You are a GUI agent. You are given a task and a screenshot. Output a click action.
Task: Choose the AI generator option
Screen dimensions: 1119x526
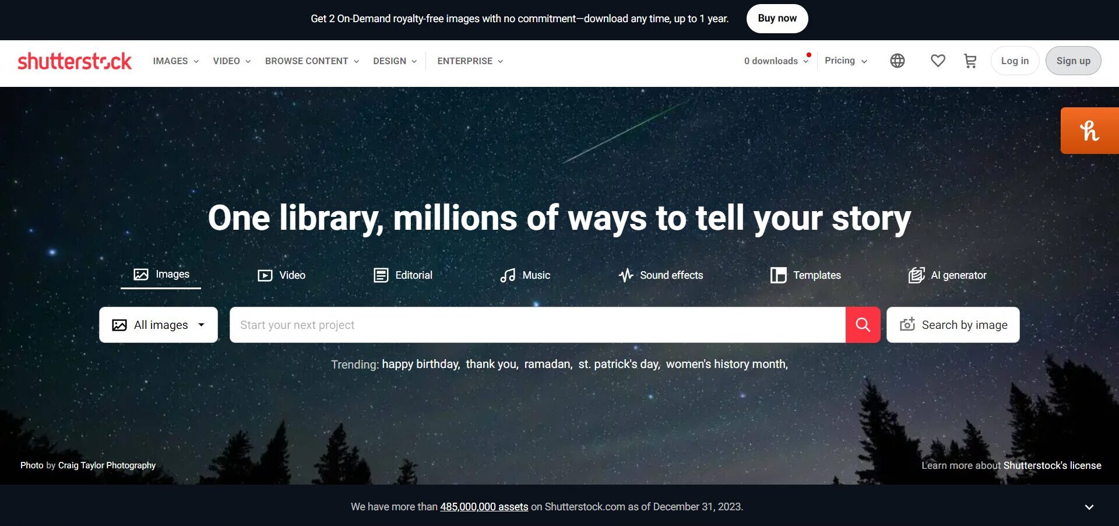[x=948, y=275]
